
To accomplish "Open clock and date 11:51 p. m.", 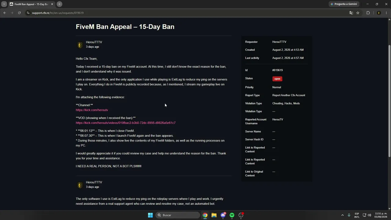I will (x=381, y=215).
